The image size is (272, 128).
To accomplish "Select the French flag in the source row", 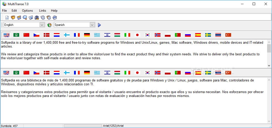I will [x=77, y=35].
